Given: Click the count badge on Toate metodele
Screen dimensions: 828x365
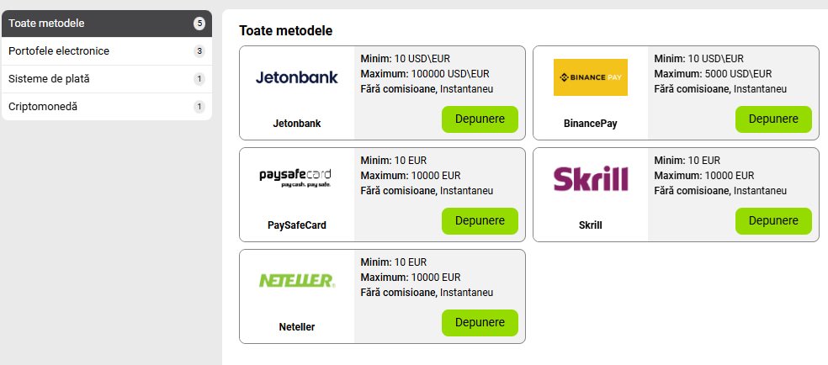Looking at the screenshot, I should 199,24.
